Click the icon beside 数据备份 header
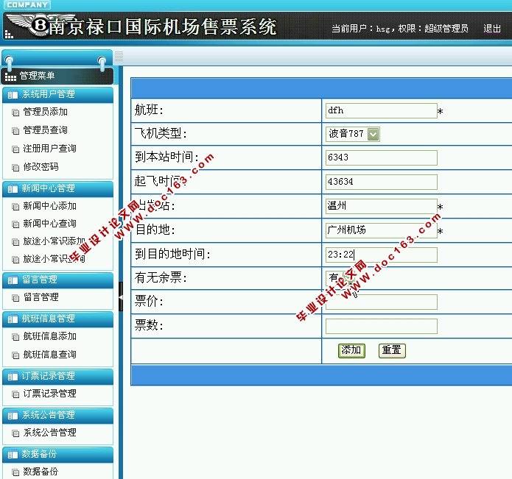This screenshot has width=512, height=479. click(13, 455)
